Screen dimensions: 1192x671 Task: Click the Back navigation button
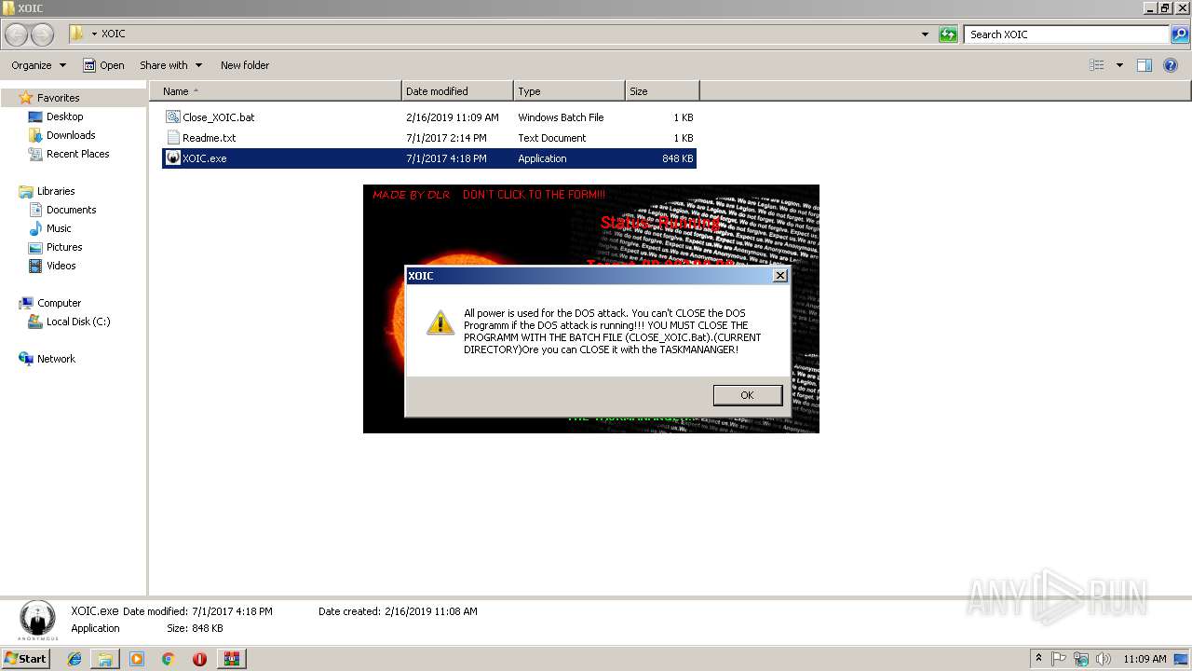[17, 34]
